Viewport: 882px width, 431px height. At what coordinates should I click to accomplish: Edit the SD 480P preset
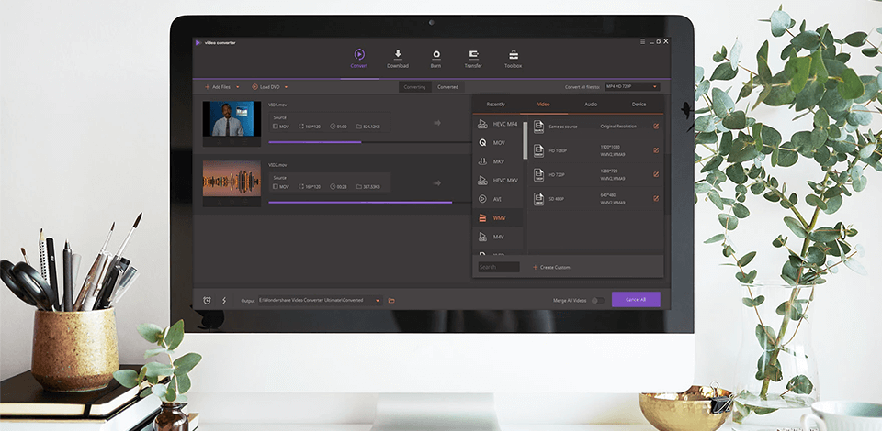(656, 198)
